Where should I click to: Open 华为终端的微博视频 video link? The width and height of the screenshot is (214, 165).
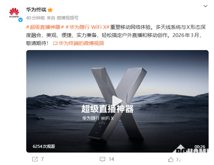pos(81,43)
